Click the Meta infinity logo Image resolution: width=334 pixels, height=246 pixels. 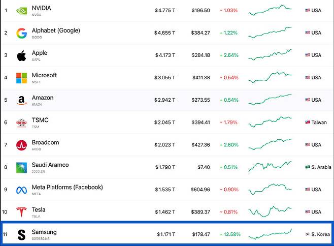coord(21,190)
